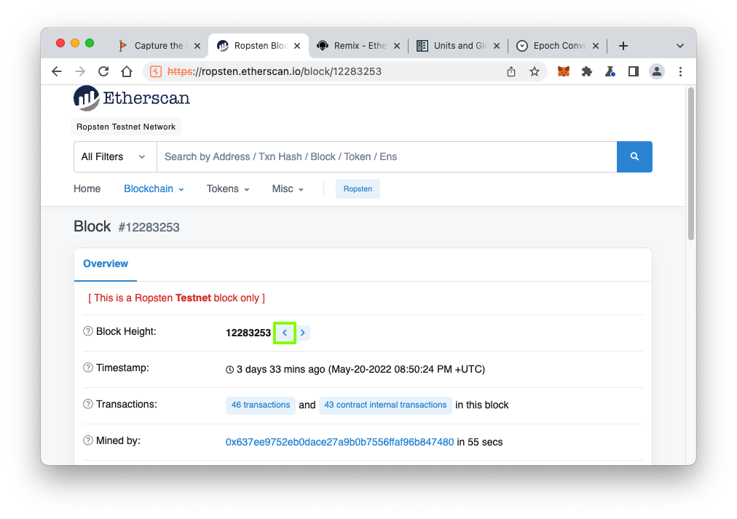Image resolution: width=737 pixels, height=519 pixels.
Task: Click the tab search chevron in the tab strip
Action: click(x=679, y=46)
